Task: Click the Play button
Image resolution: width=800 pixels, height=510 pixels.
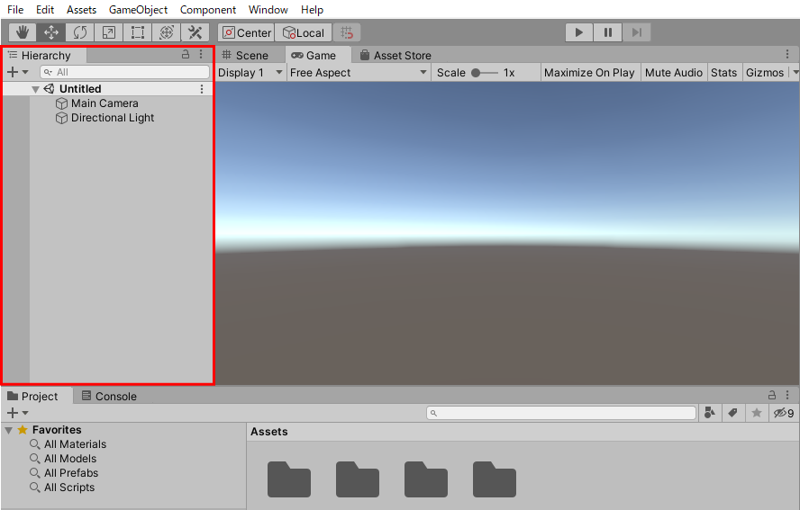Action: point(579,32)
